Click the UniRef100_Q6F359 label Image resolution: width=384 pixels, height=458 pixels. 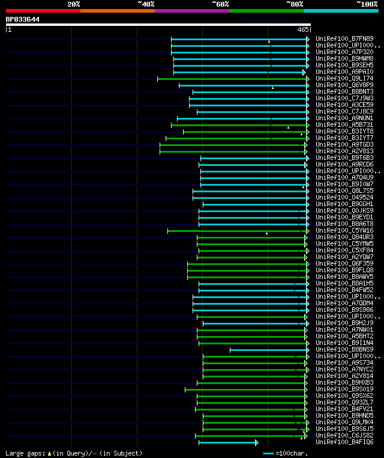point(344,263)
